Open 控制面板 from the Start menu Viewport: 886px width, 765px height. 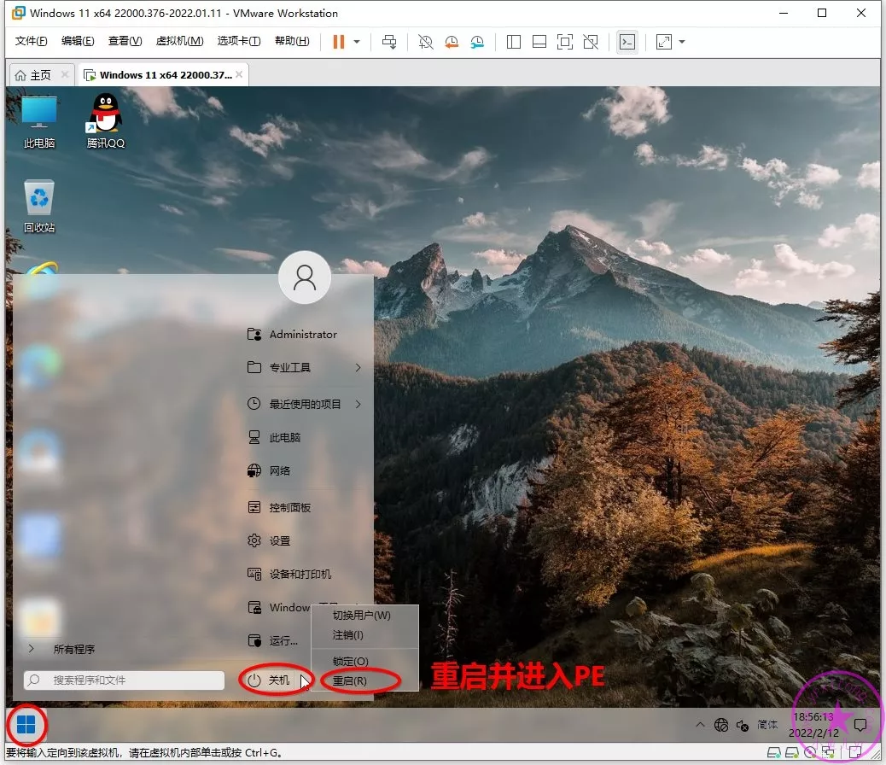290,507
